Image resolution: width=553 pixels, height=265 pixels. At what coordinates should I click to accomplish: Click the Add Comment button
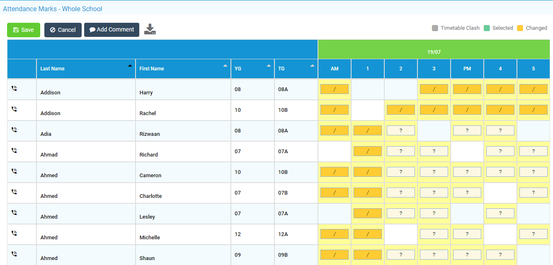(x=112, y=29)
